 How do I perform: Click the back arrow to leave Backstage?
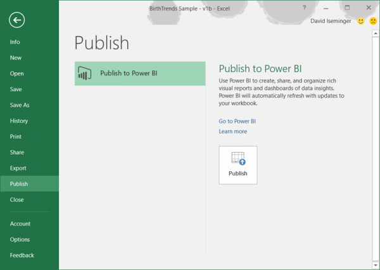pos(16,20)
